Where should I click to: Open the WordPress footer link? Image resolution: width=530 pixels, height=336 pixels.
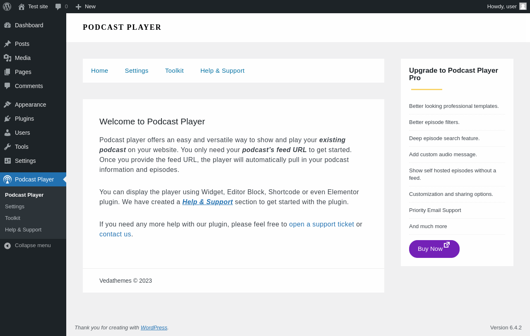point(154,328)
